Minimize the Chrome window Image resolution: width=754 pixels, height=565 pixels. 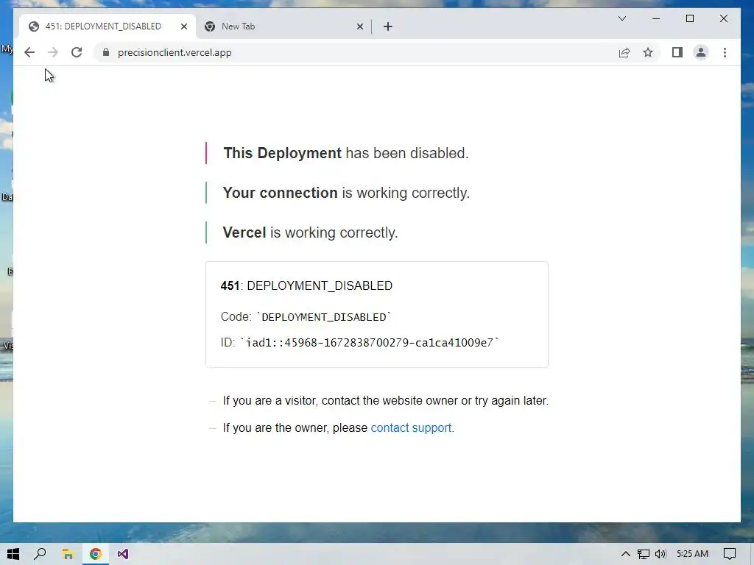point(656,18)
